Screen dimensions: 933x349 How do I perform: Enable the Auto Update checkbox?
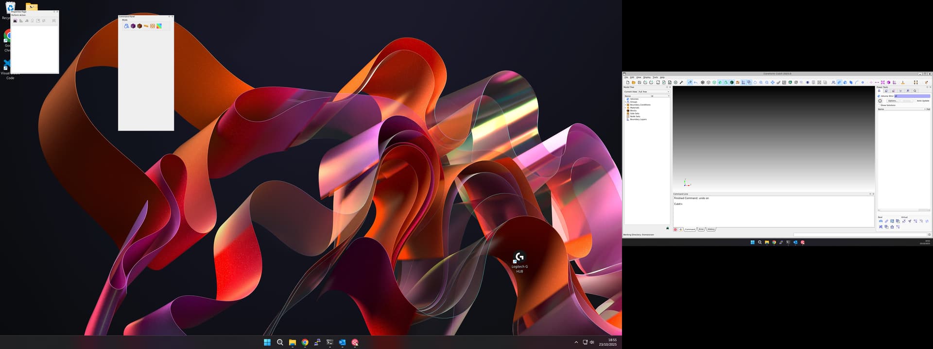pyautogui.click(x=915, y=101)
